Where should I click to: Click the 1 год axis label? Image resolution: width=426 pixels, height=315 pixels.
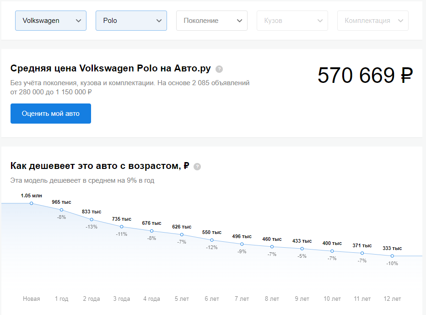[62, 299]
